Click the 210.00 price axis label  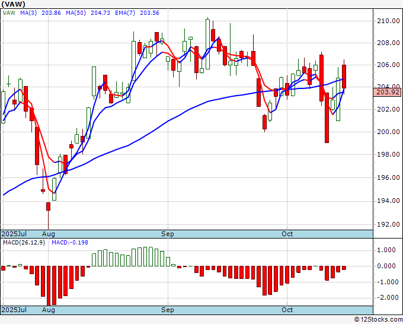388,21
